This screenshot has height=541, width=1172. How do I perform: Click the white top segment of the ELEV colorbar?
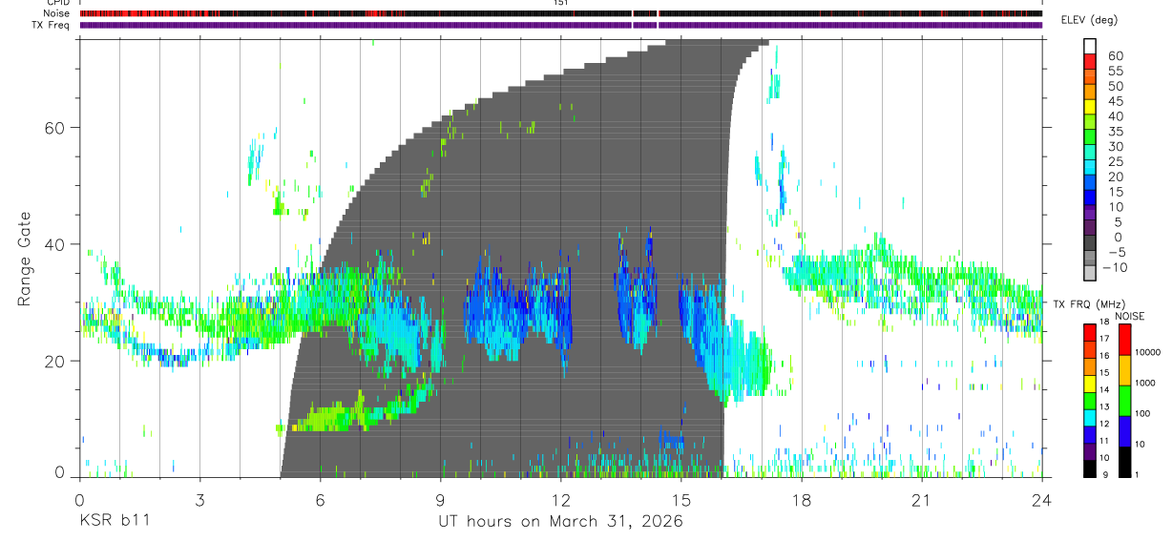pyautogui.click(x=1091, y=47)
